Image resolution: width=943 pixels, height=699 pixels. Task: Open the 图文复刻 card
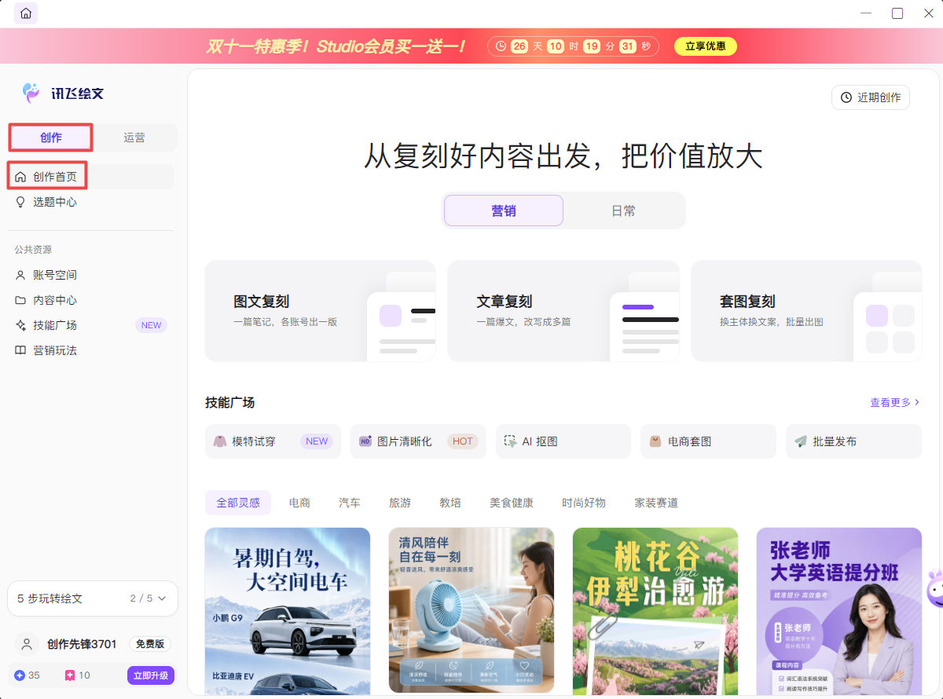tap(321, 311)
